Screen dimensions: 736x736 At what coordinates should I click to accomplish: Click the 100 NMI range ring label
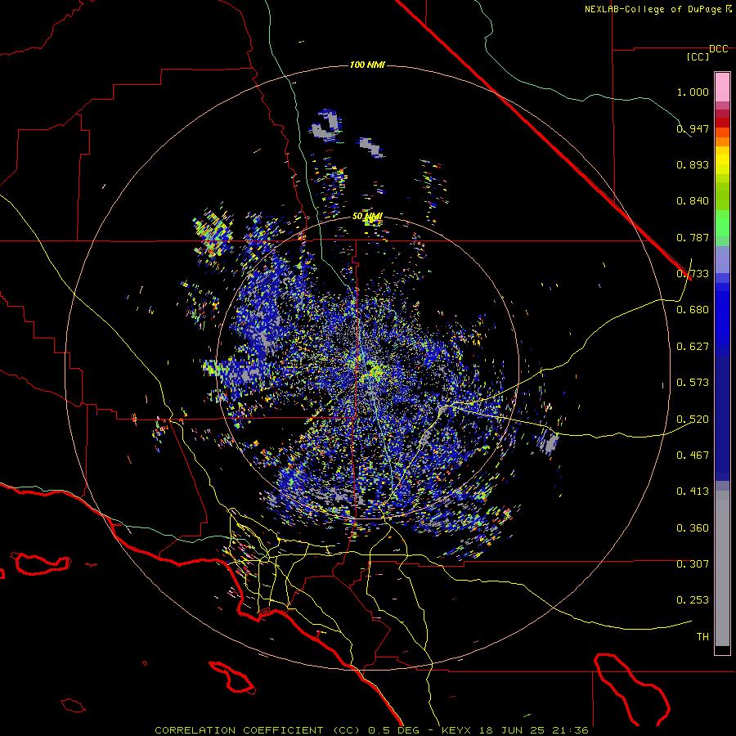[x=367, y=65]
